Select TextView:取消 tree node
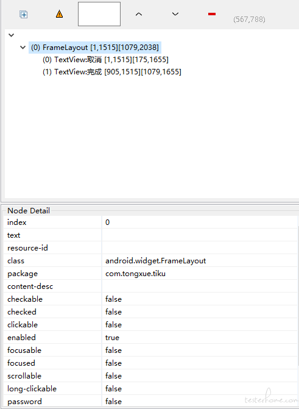 pyautogui.click(x=105, y=60)
